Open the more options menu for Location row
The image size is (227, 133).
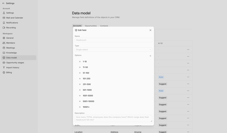(x=188, y=132)
